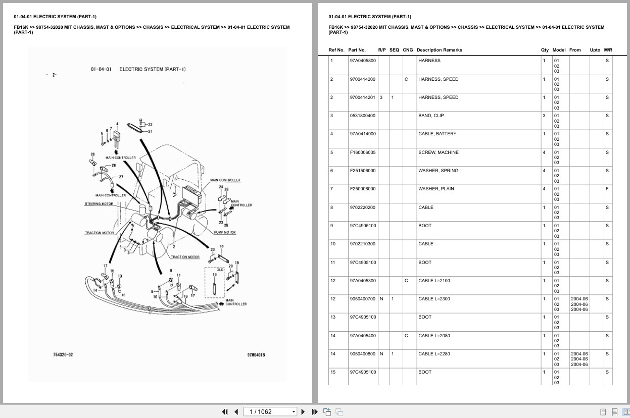Click the go back to previous view icon
The width and height of the screenshot is (630, 418).
327,411
